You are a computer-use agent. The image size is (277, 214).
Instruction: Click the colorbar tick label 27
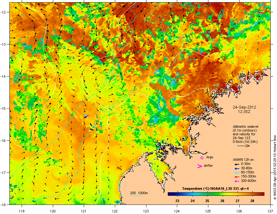click(x=237, y=201)
